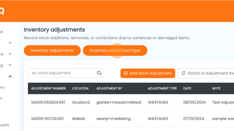Click the Add Stock Adjustment button

pos(148,73)
